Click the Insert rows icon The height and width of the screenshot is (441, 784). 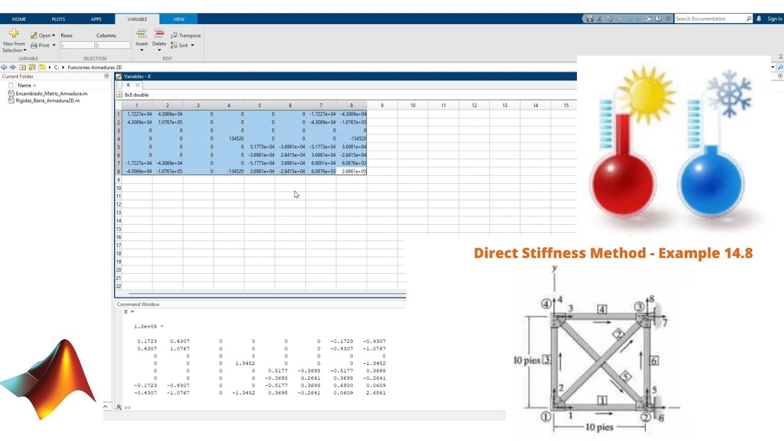point(141,33)
